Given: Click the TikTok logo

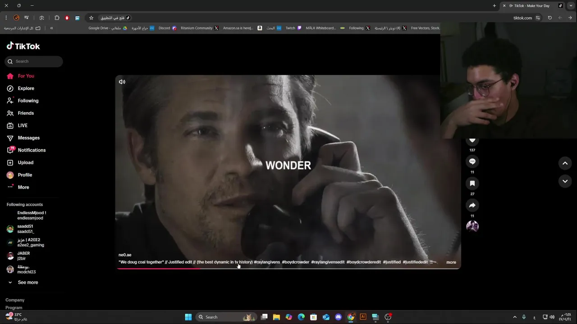Looking at the screenshot, I should pos(23,46).
